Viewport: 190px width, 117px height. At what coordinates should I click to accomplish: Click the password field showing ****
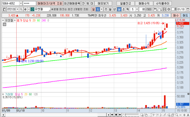click(29, 4)
